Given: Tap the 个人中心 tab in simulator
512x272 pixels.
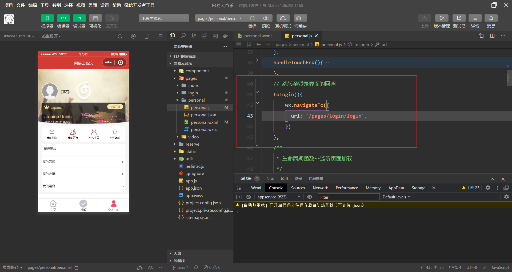Looking at the screenshot, I should (114, 206).
